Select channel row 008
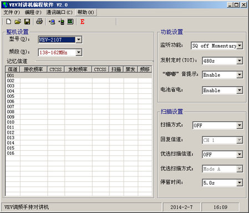Screen dimensions: 249x213 click(x=79, y=111)
